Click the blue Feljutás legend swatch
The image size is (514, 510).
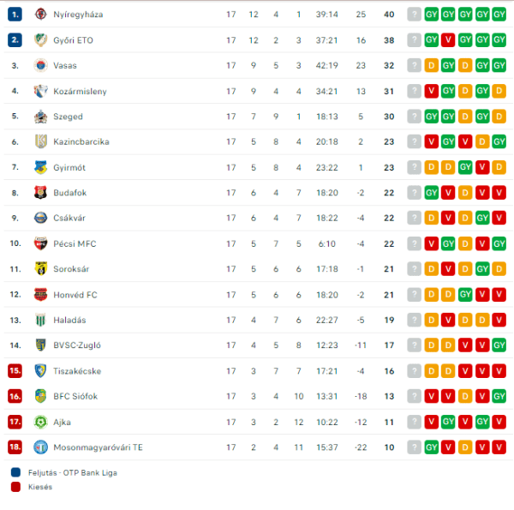pyautogui.click(x=15, y=472)
